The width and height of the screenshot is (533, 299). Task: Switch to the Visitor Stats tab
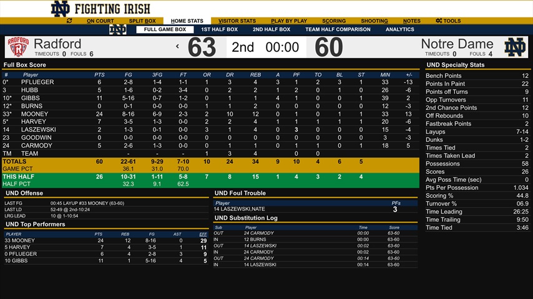[x=237, y=21]
